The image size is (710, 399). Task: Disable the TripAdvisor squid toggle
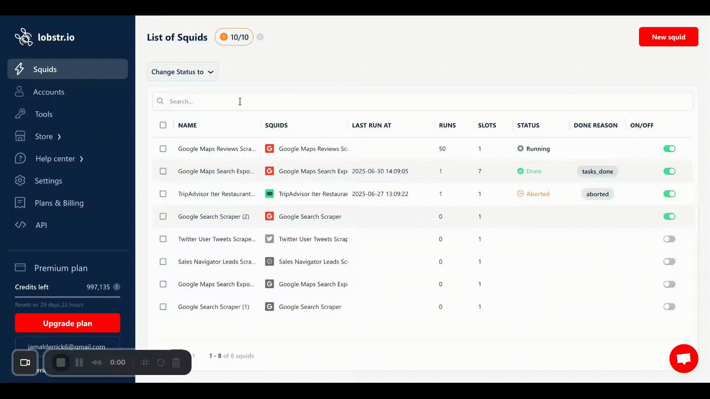click(669, 194)
